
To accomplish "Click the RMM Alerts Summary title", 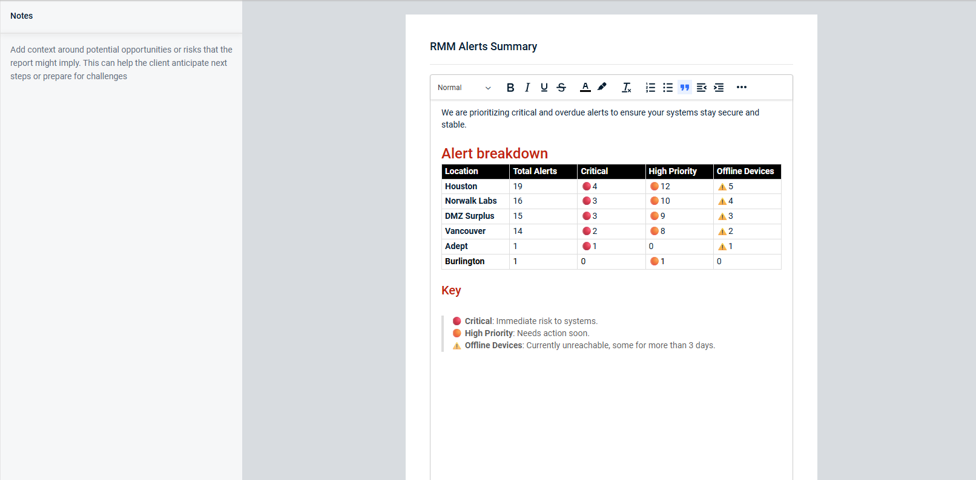I will tap(483, 47).
